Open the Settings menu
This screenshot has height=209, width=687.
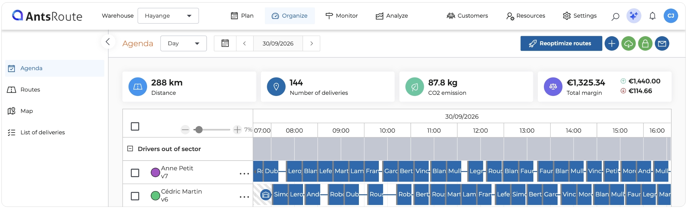580,16
